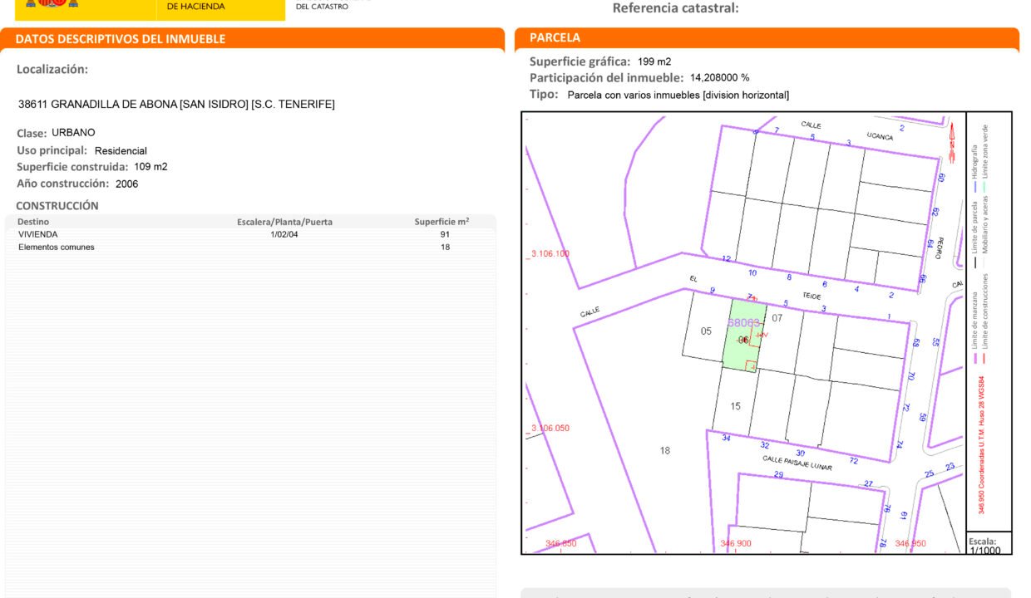
Task: Click the 'Referencia catastral:' label
Action: coord(675,8)
